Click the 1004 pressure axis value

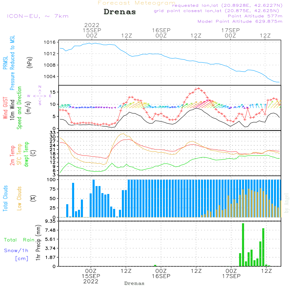50,76
